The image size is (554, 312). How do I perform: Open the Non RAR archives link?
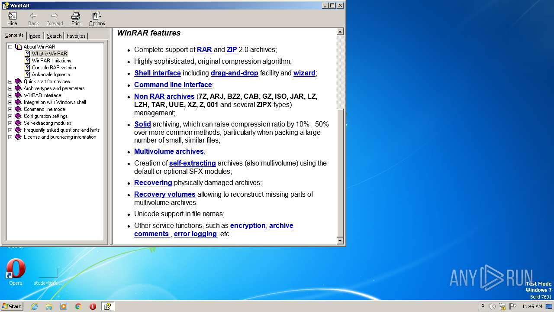tap(164, 96)
